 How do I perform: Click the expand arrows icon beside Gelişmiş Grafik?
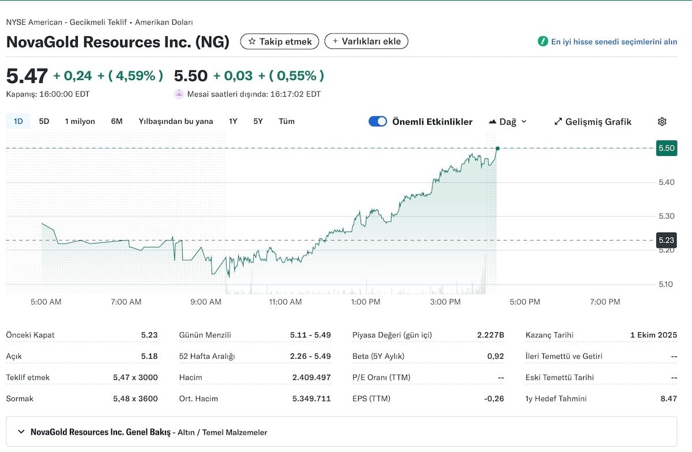[558, 121]
